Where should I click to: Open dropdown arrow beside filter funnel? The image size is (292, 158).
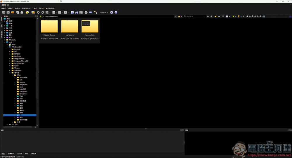(x=241, y=16)
